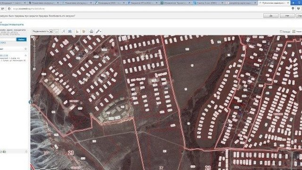Click the icon right of the cadastral number result
Screen dimensions: 302x170
[25, 56]
